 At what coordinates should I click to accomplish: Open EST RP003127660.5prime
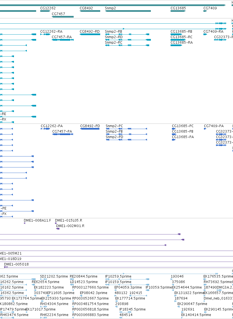click(x=91, y=287)
